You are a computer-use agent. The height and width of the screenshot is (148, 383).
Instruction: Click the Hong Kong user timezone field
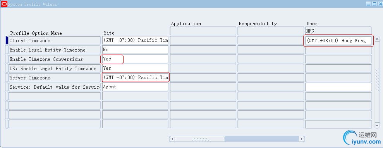coord(338,41)
